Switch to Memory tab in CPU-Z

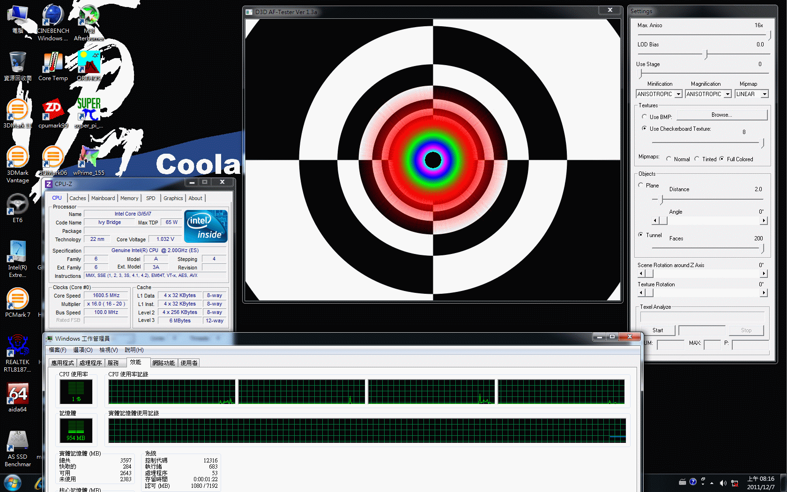(129, 198)
